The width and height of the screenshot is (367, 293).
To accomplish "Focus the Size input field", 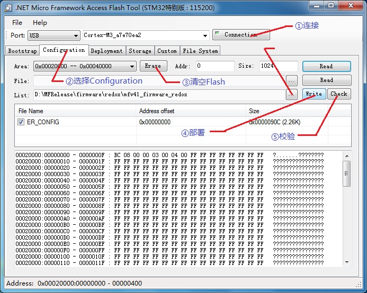I will pos(278,66).
